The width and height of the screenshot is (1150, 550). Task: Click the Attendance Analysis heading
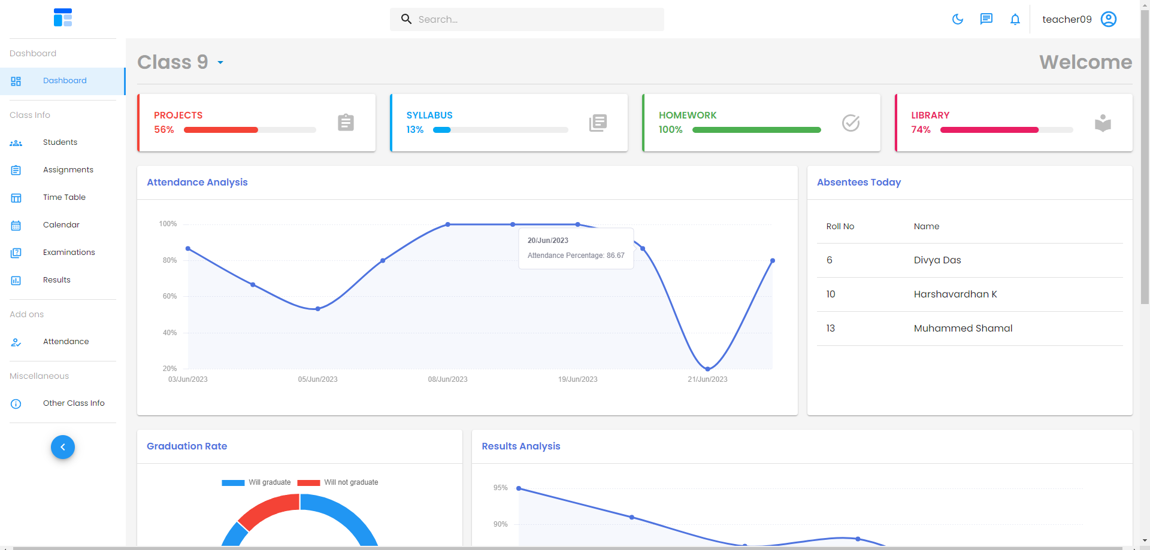(x=197, y=183)
